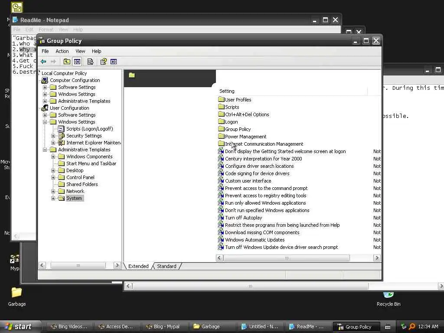Expand Software Settings under Computer Configuration
Image resolution: width=444 pixels, height=333 pixels.
pos(45,87)
